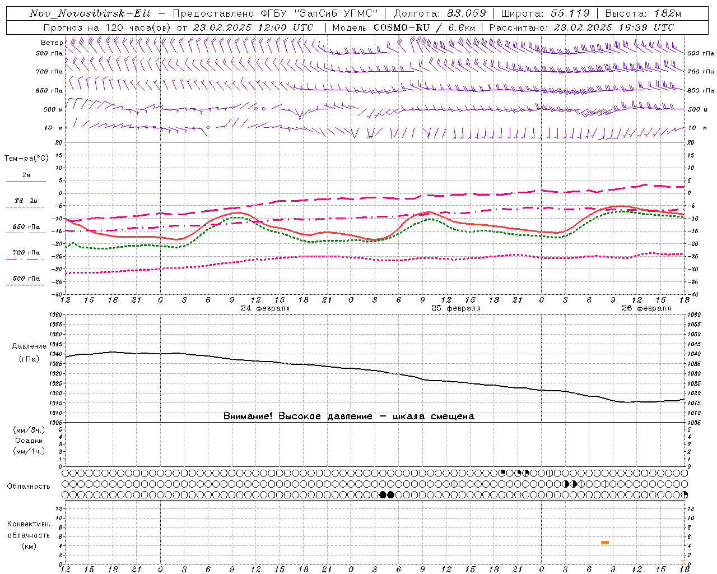Screen dimensions: 717x574
Task: Select the 500 гПа temperature legend label above the dotted line
Action: pyautogui.click(x=26, y=279)
